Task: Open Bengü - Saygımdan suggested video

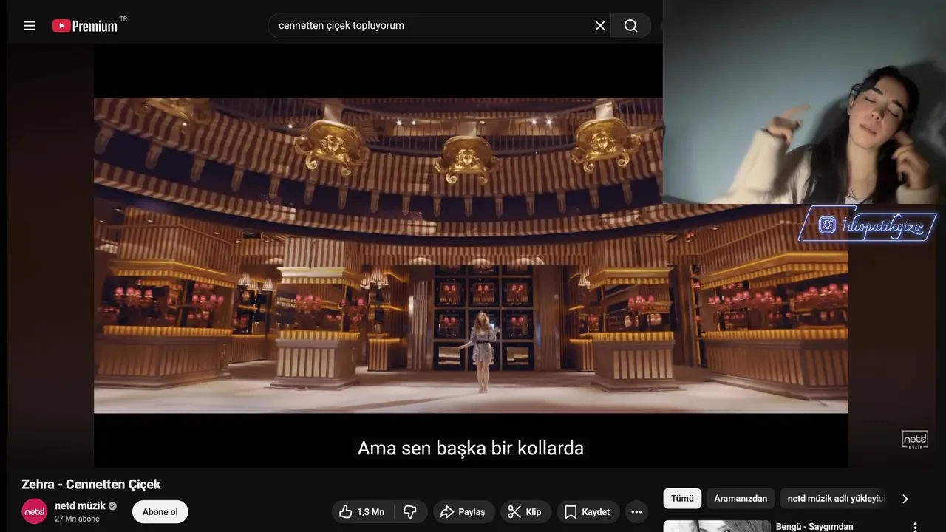Action: [x=814, y=527]
